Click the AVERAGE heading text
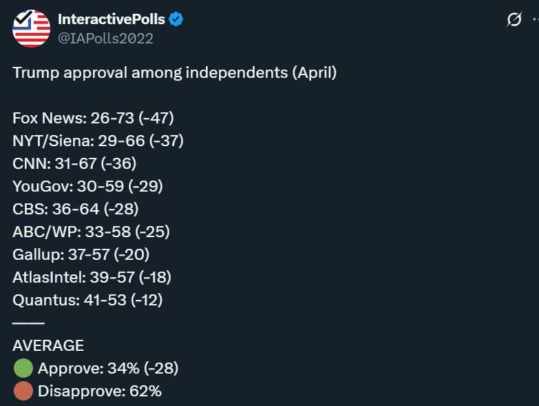Screen dimensions: 539x406 [x=48, y=345]
